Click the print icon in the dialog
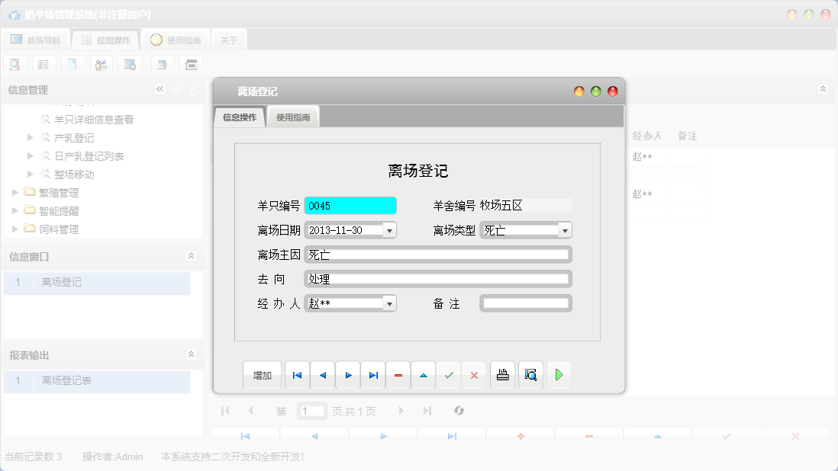838x471 pixels. (502, 374)
